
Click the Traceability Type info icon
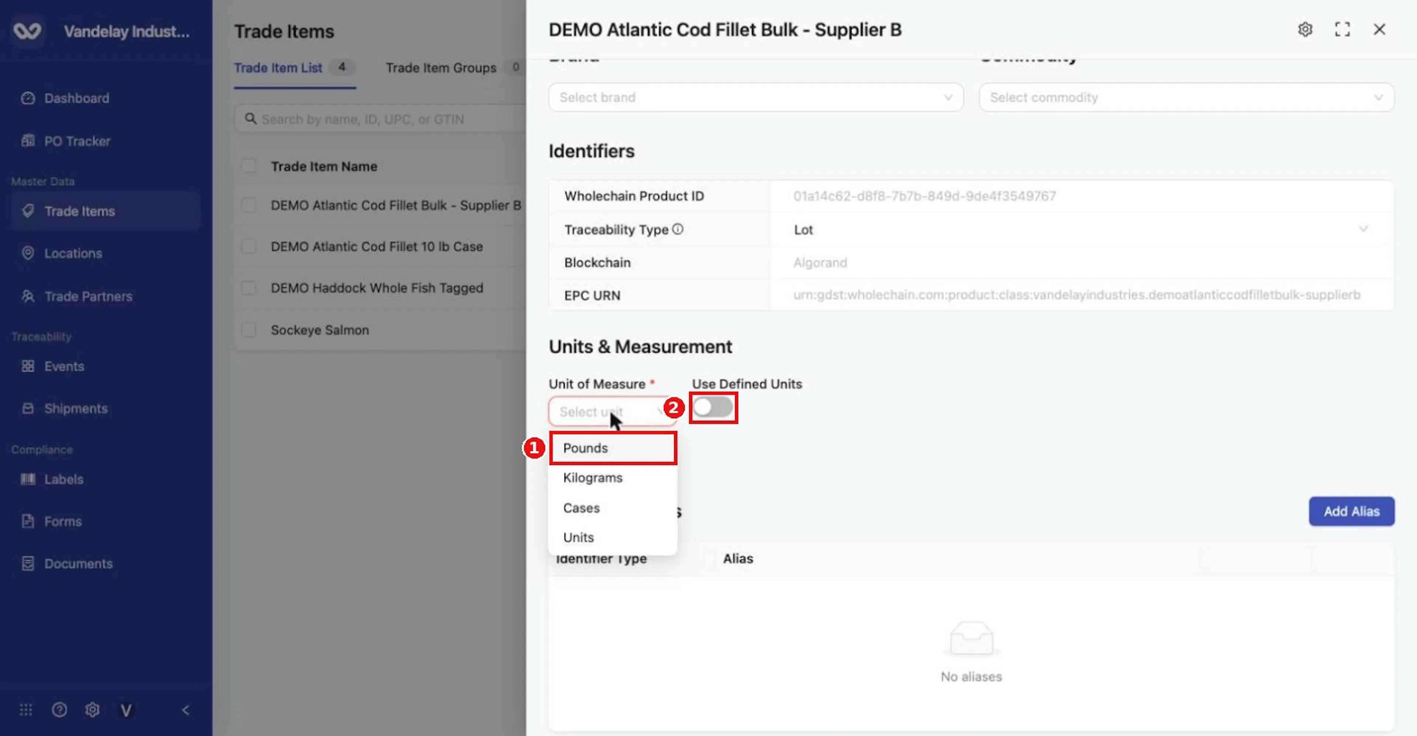[x=678, y=229]
